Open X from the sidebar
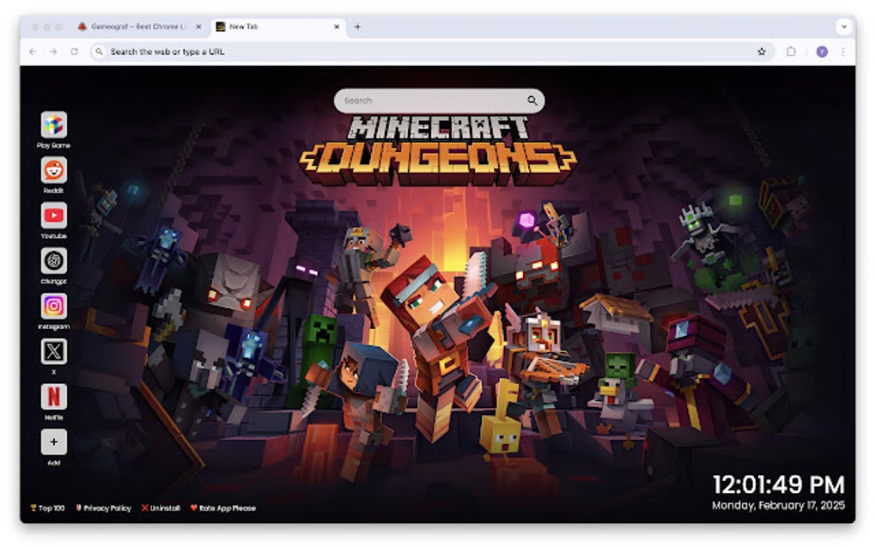Image resolution: width=876 pixels, height=548 pixels. (x=53, y=350)
